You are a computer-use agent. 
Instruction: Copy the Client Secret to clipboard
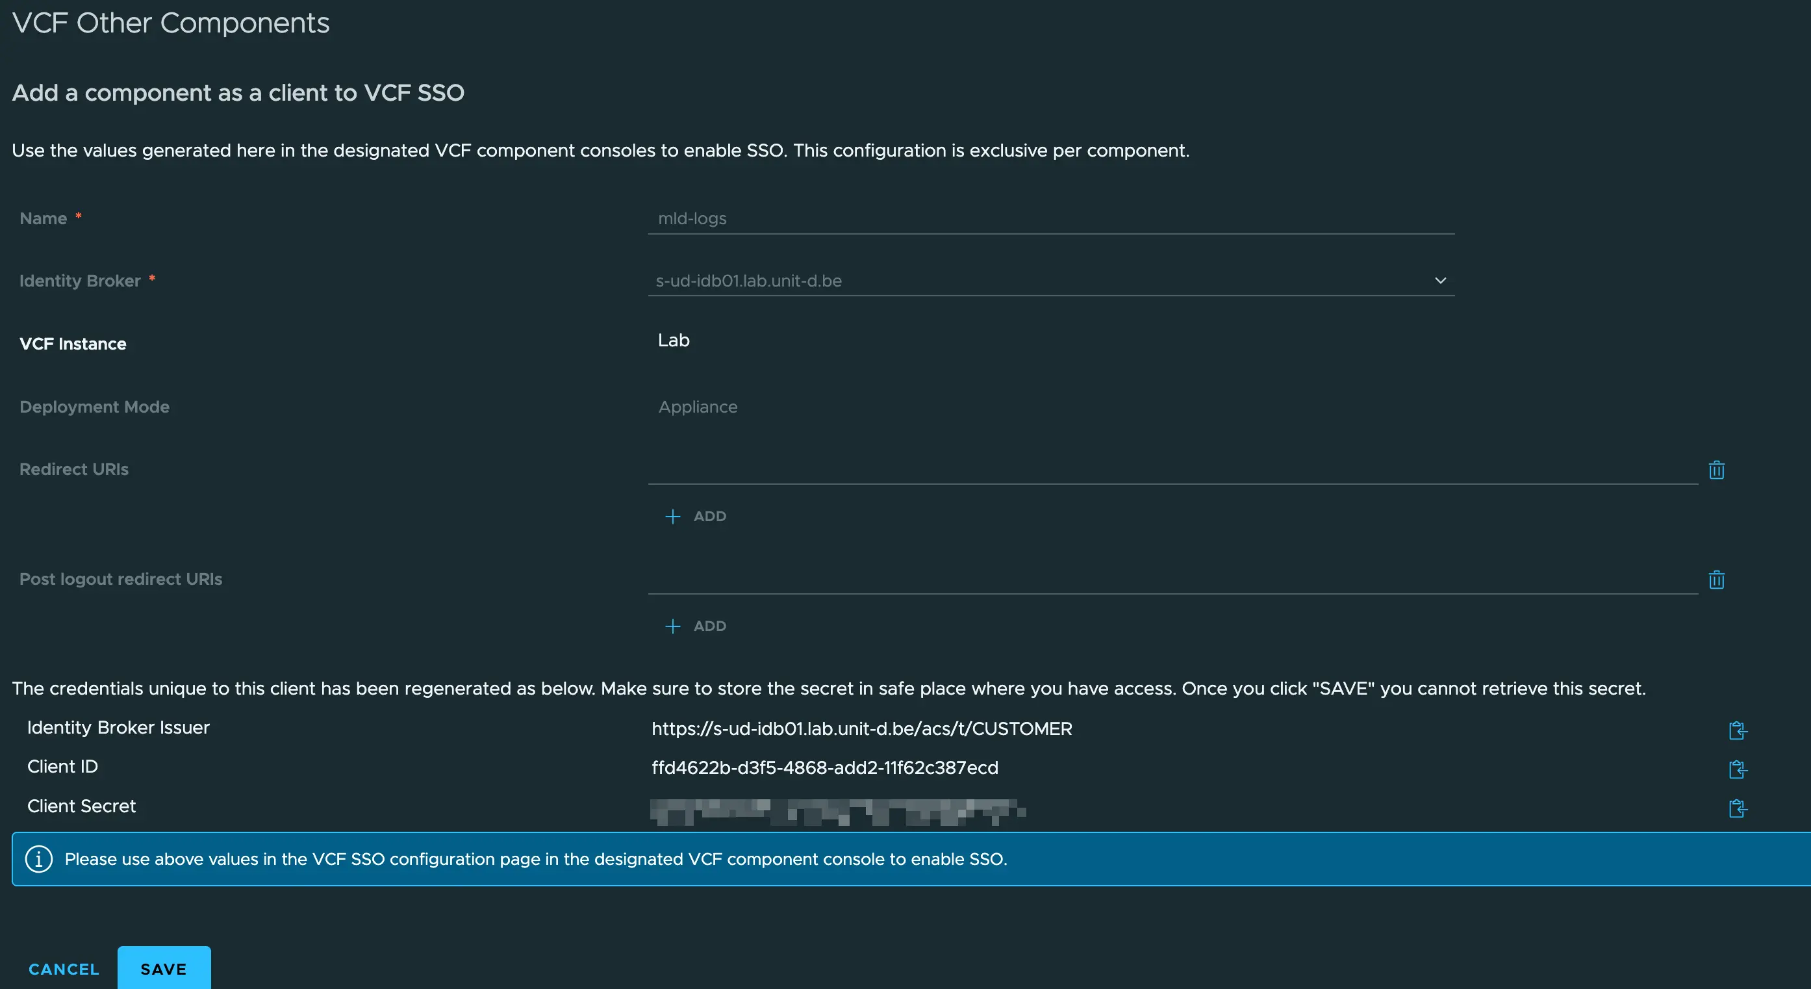(1738, 808)
